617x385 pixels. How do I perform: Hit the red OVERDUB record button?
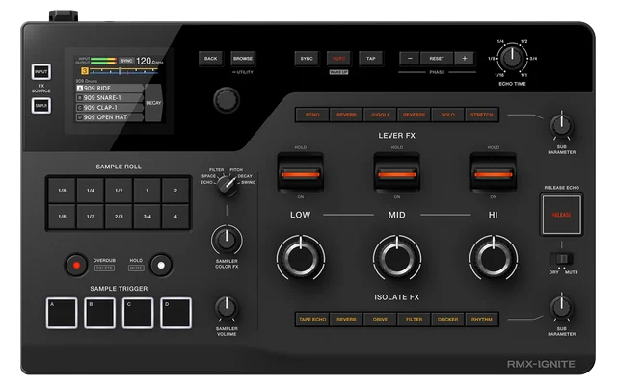click(x=76, y=266)
